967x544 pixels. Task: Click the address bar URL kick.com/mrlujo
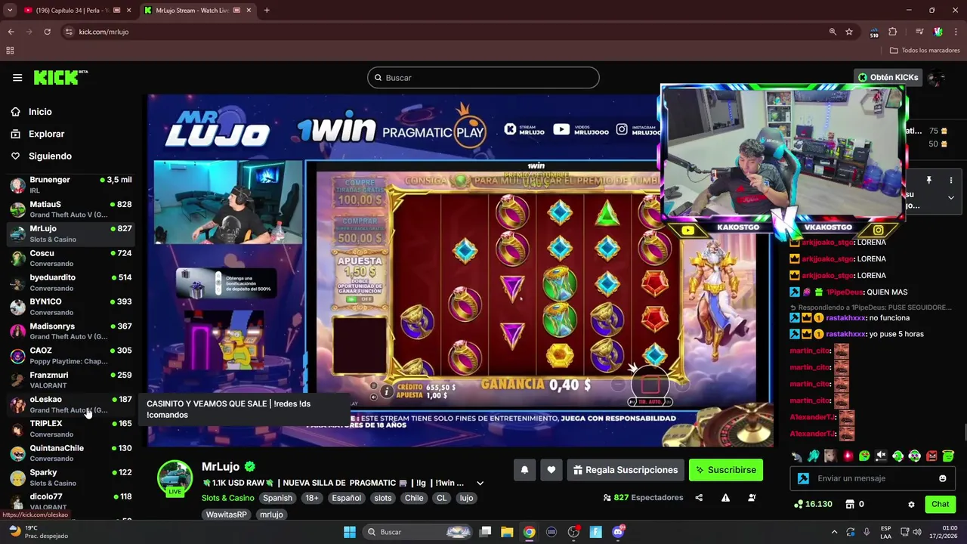click(x=103, y=32)
